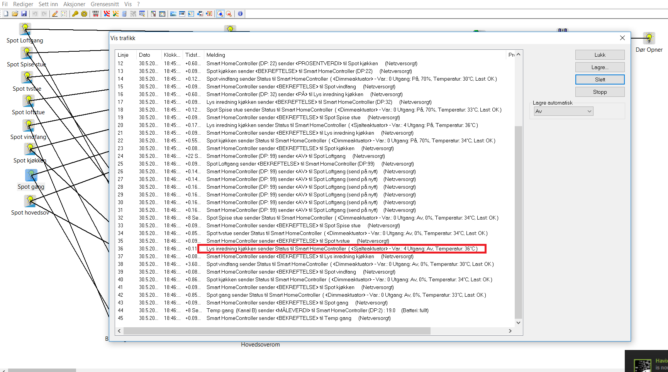Click the greyed-out waves toolbar icon
Viewport: 668px width, 372px height.
coord(133,14)
